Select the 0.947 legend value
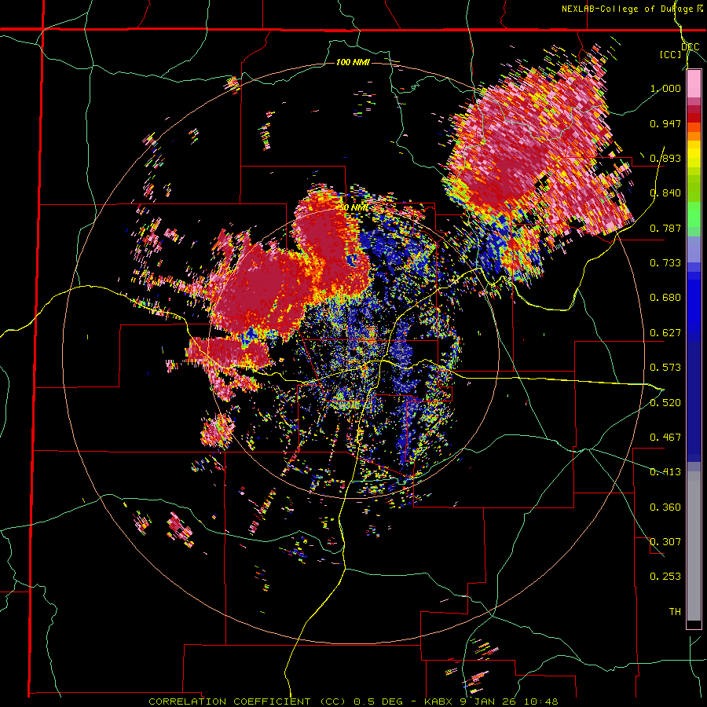This screenshot has width=707, height=707. tap(665, 123)
